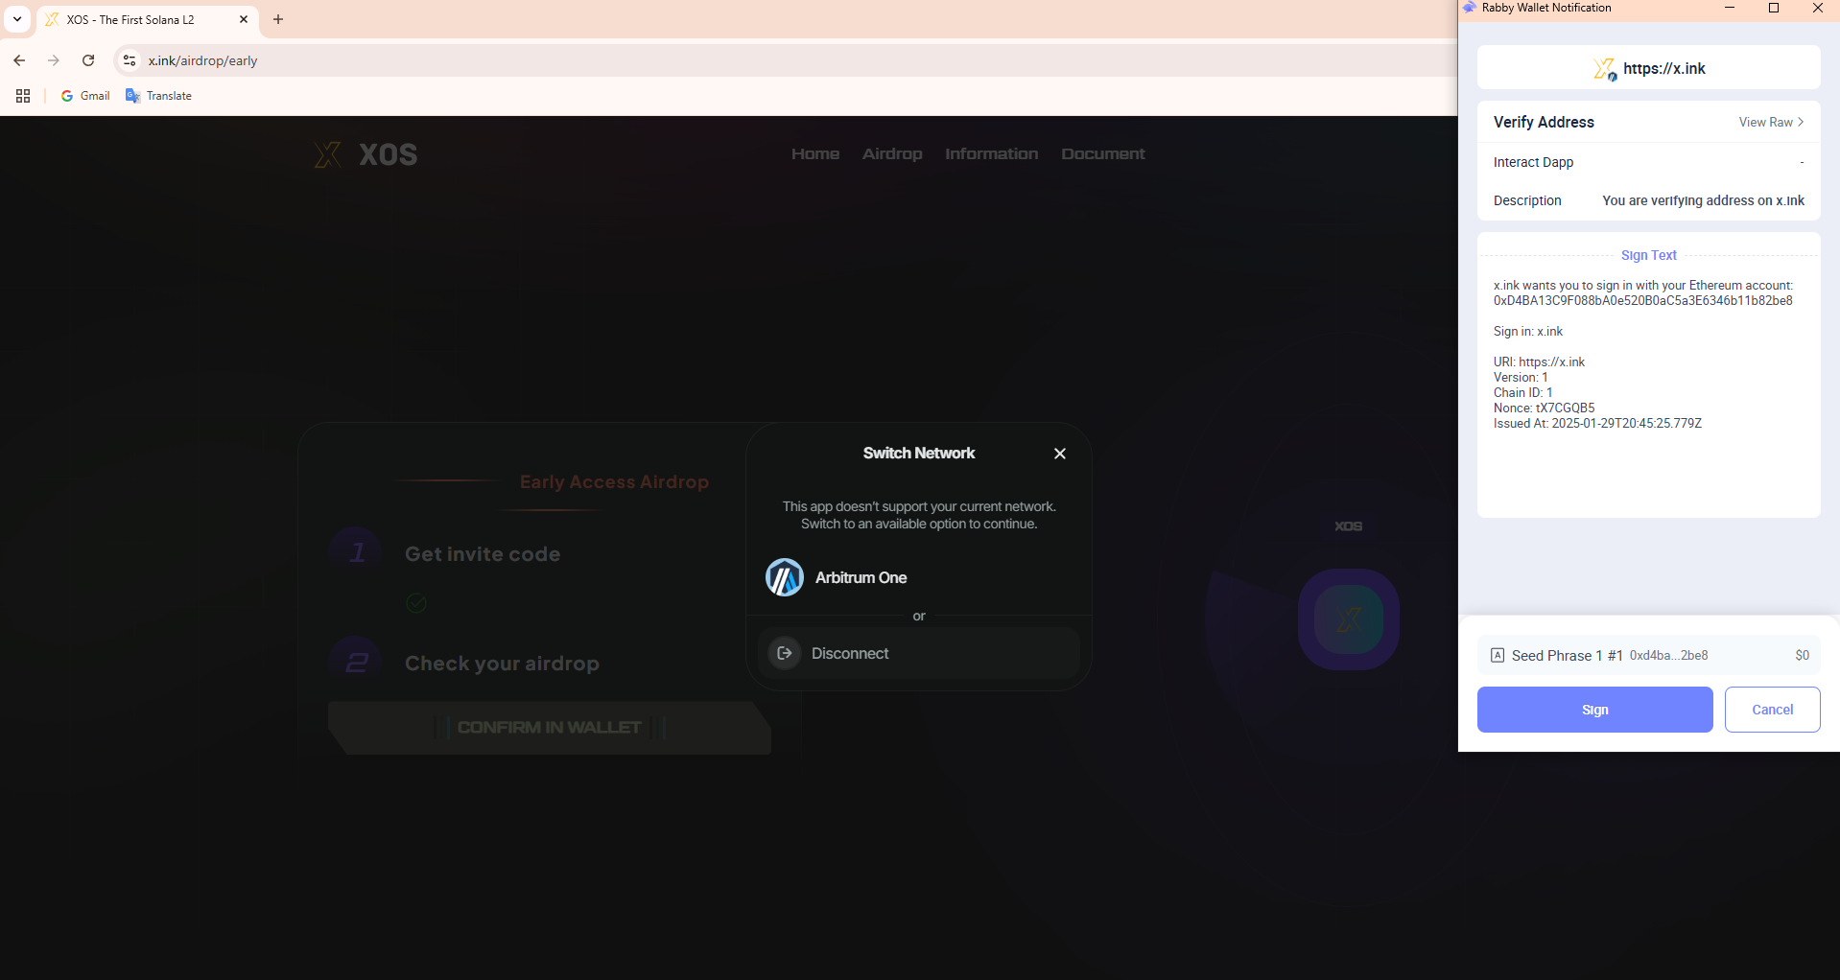Open site information settings in the address bar
The height and width of the screenshot is (980, 1840).
point(129,59)
